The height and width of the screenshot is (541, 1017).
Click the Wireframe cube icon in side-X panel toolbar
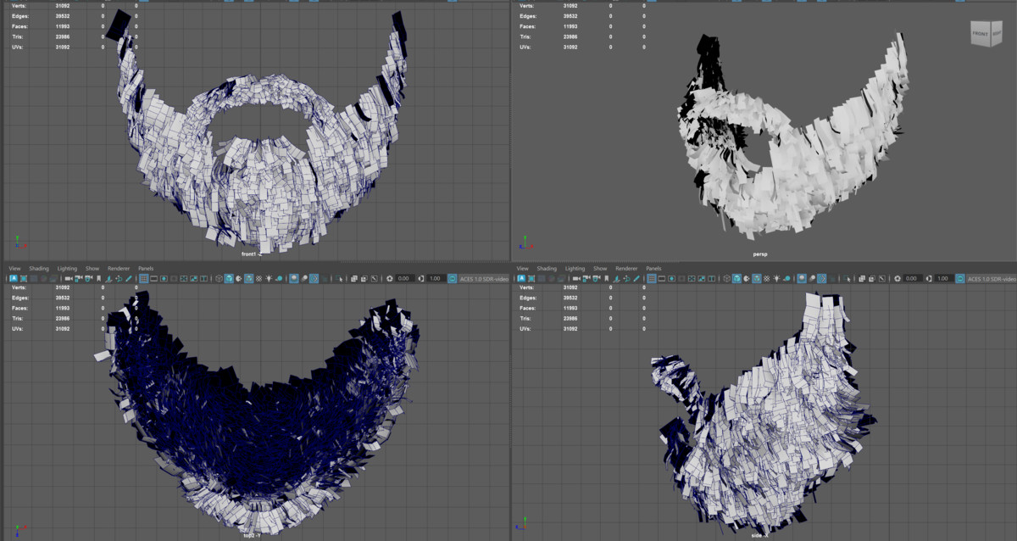coord(727,278)
